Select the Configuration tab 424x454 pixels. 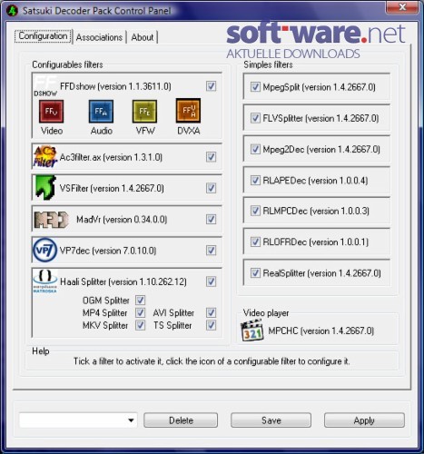pyautogui.click(x=43, y=36)
